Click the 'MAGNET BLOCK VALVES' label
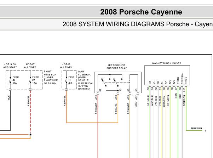 pos(166,63)
